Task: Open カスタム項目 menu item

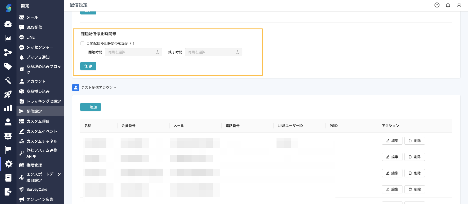Action: coord(40,121)
